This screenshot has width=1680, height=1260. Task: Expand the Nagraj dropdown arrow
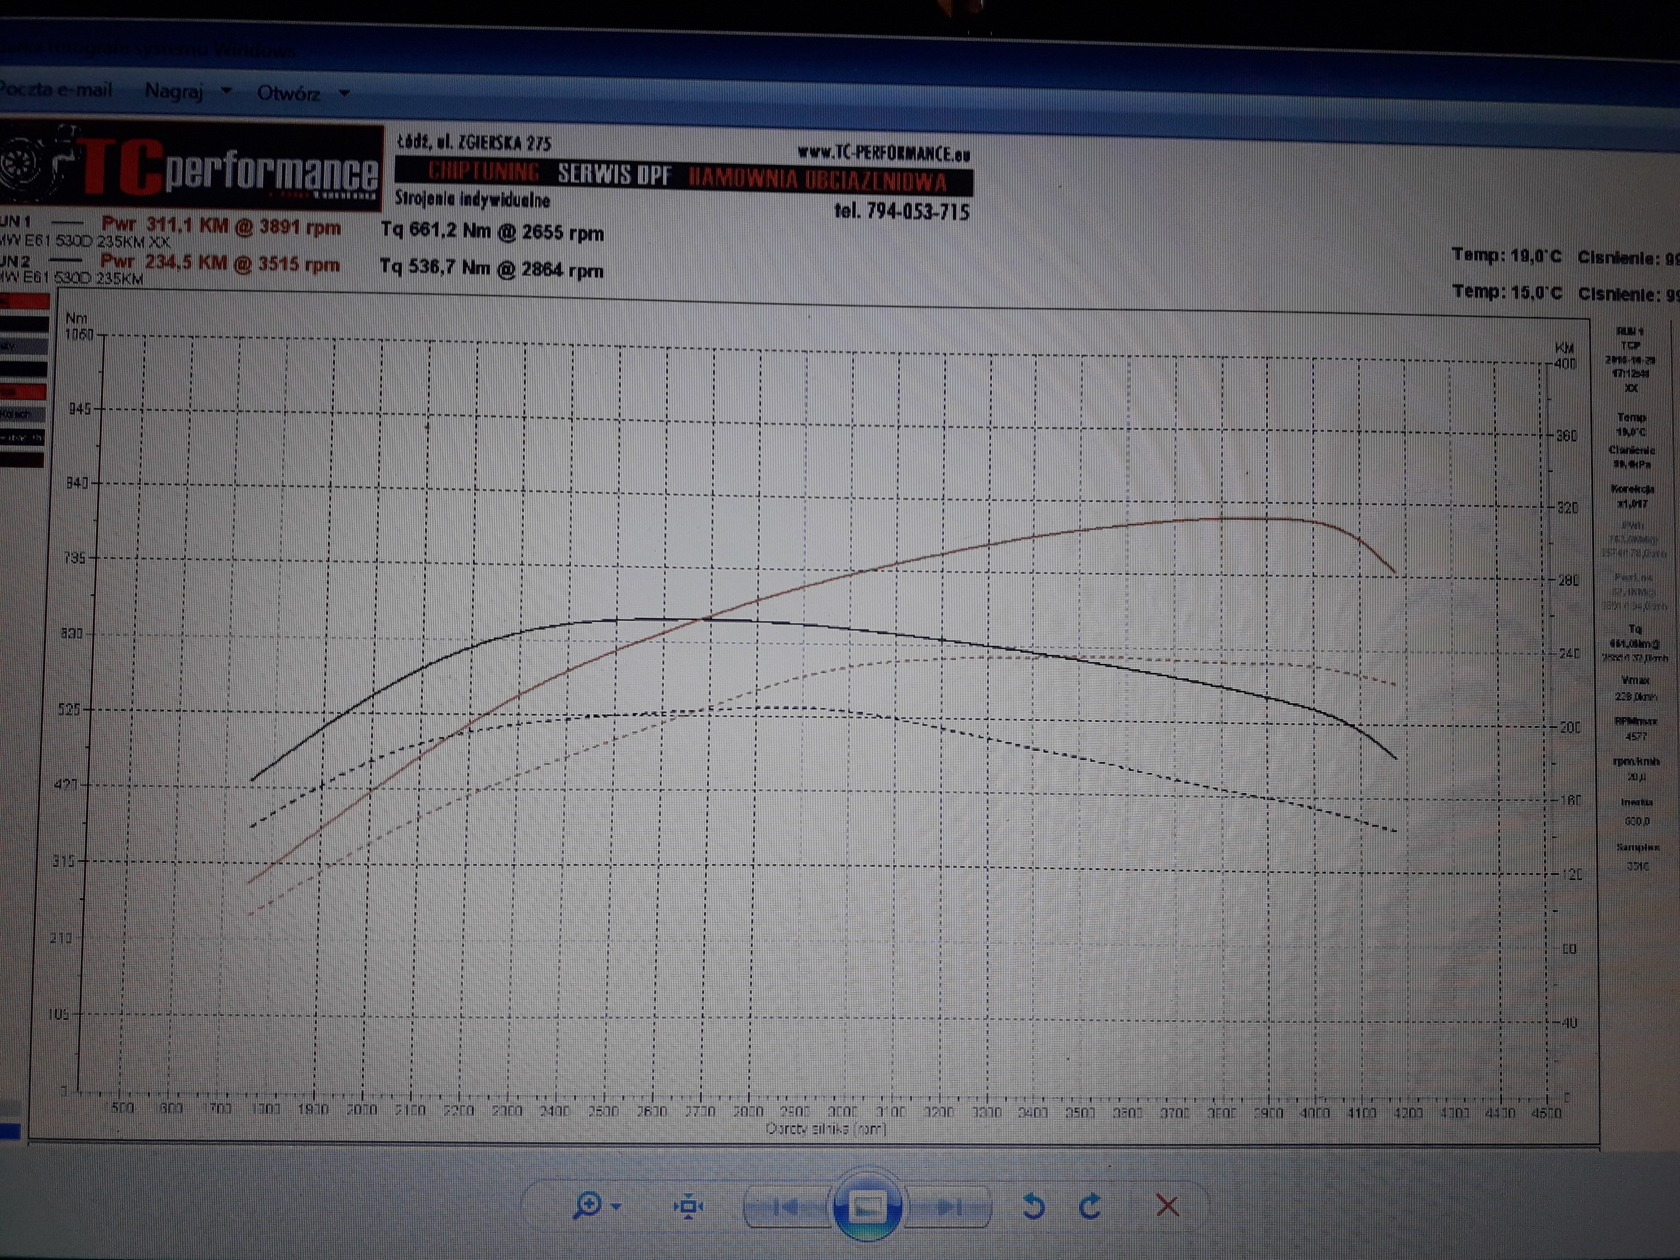(226, 91)
